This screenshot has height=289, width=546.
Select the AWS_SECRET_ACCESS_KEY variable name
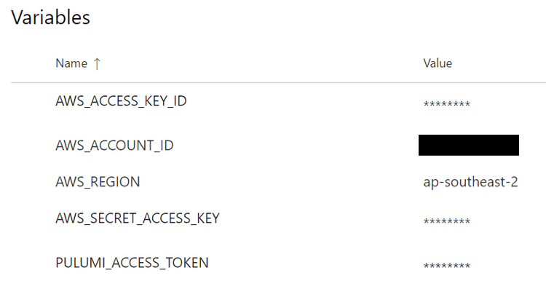coord(138,218)
